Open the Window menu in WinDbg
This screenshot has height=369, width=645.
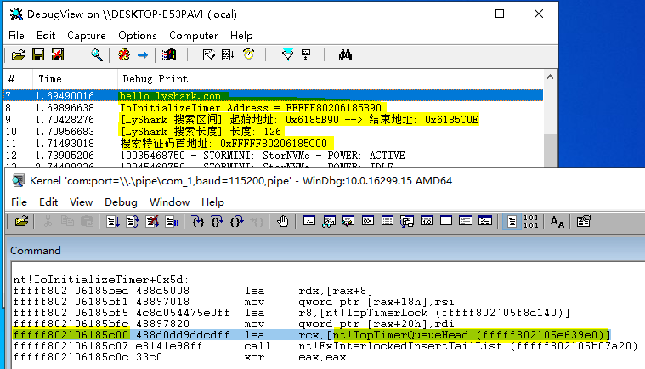click(x=169, y=202)
